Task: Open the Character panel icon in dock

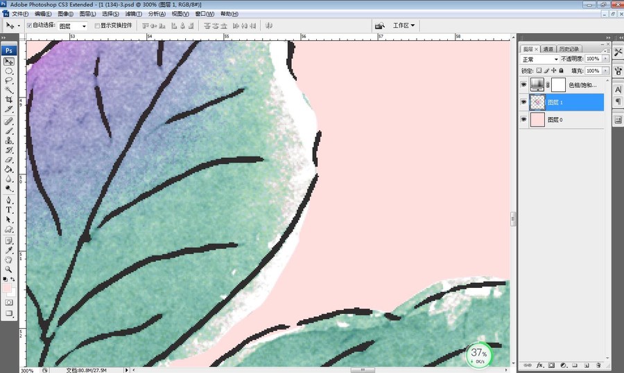Action: [x=618, y=90]
